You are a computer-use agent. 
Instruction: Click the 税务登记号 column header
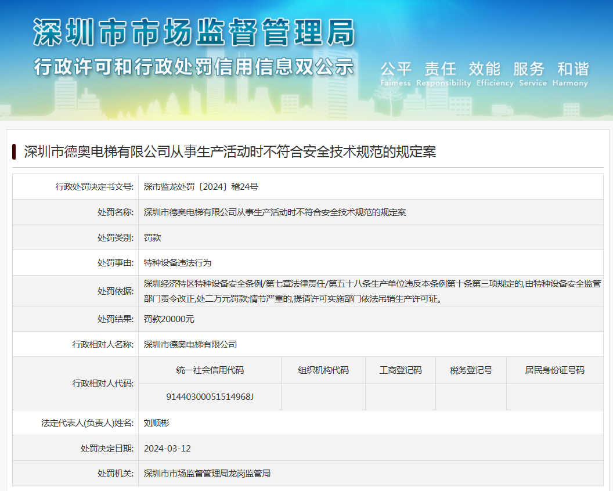pos(471,370)
